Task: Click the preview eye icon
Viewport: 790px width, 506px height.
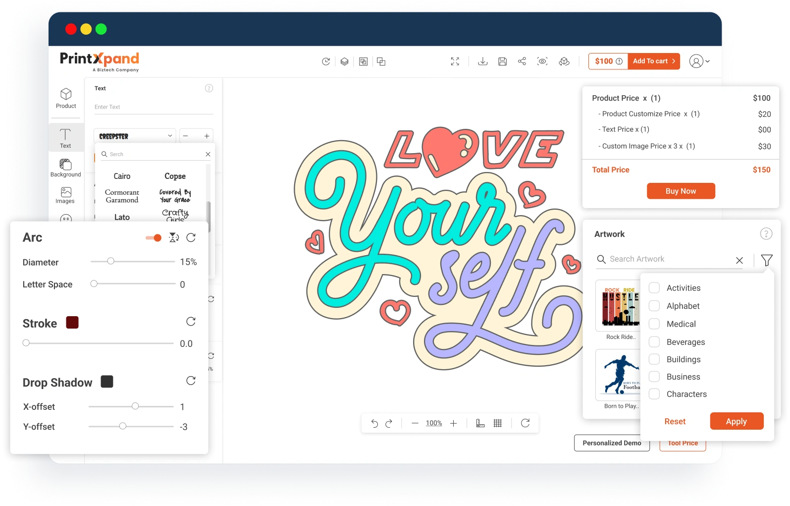Action: [542, 61]
